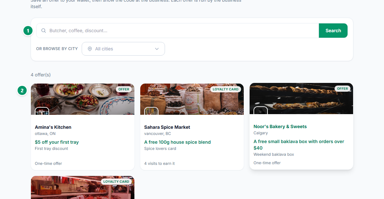Click LOYALTY CARD badge on Sahara Spice Market
The width and height of the screenshot is (384, 199).
click(x=226, y=89)
